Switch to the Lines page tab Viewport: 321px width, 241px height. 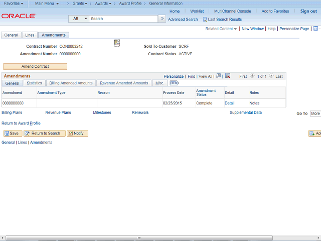coord(30,35)
